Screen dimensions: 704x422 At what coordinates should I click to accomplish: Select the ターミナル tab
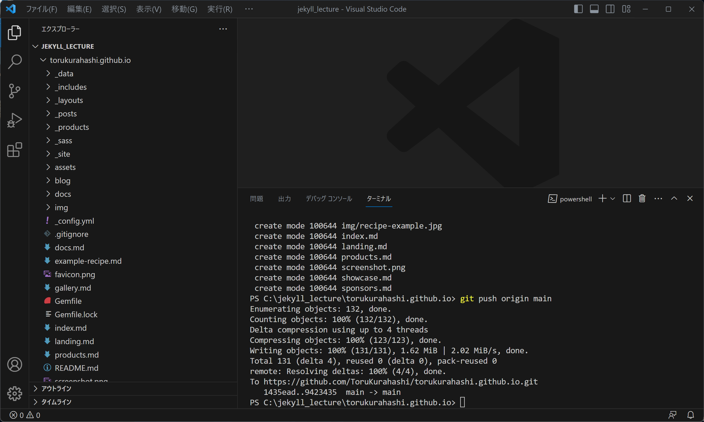378,199
